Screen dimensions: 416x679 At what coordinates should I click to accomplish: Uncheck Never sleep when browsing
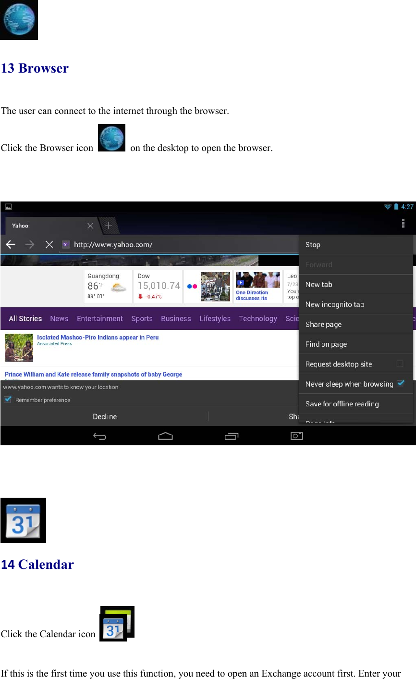tap(400, 383)
